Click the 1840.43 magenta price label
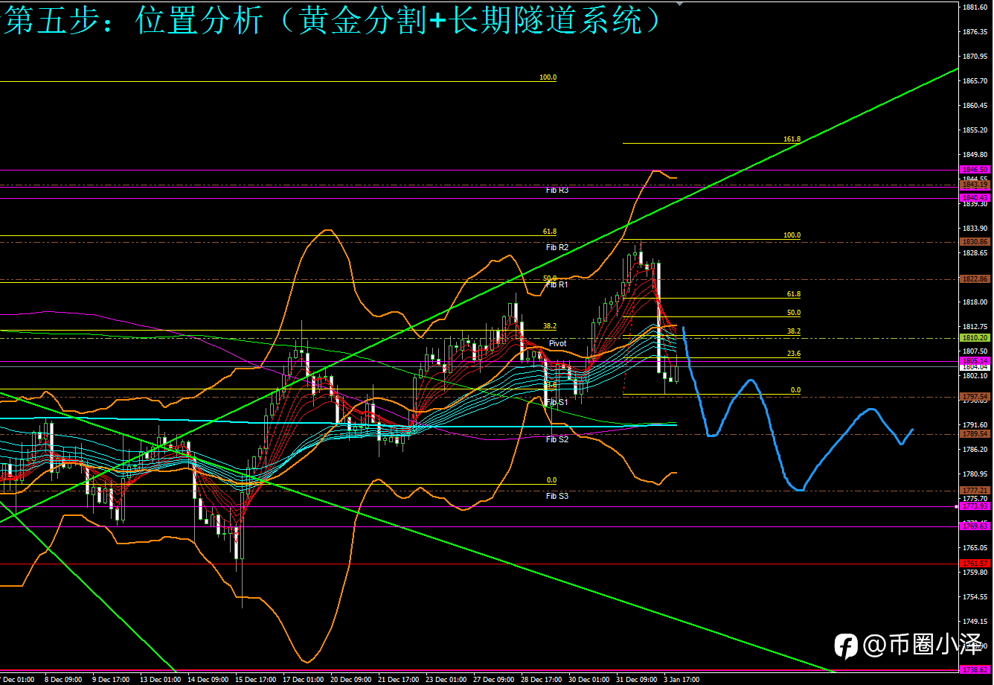Image resolution: width=994 pixels, height=685 pixels. tap(975, 197)
